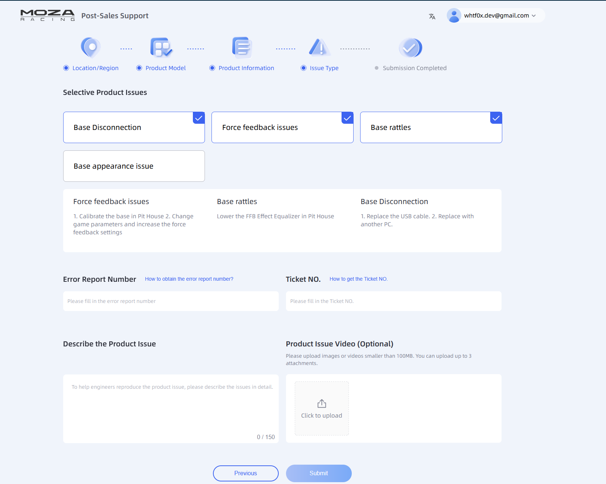
Task: Click the Issue Type warning triangle icon
Action: click(320, 47)
